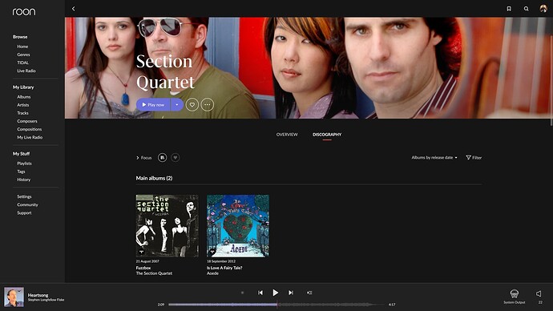The image size is (553, 311).
Task: Open Albums in My Library sidebar
Action: (x=23, y=97)
